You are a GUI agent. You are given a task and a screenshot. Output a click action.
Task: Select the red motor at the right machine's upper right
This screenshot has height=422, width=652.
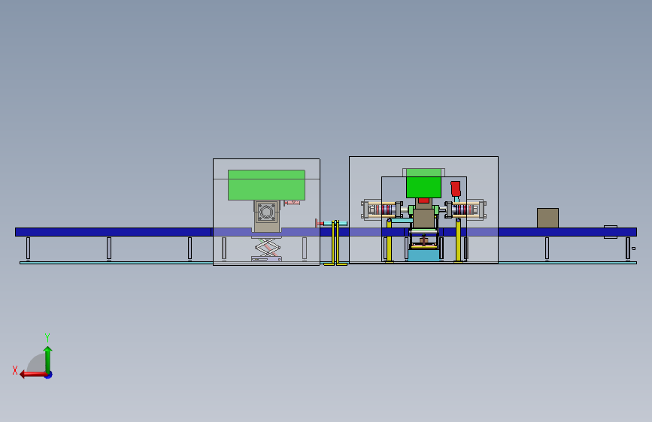click(456, 188)
